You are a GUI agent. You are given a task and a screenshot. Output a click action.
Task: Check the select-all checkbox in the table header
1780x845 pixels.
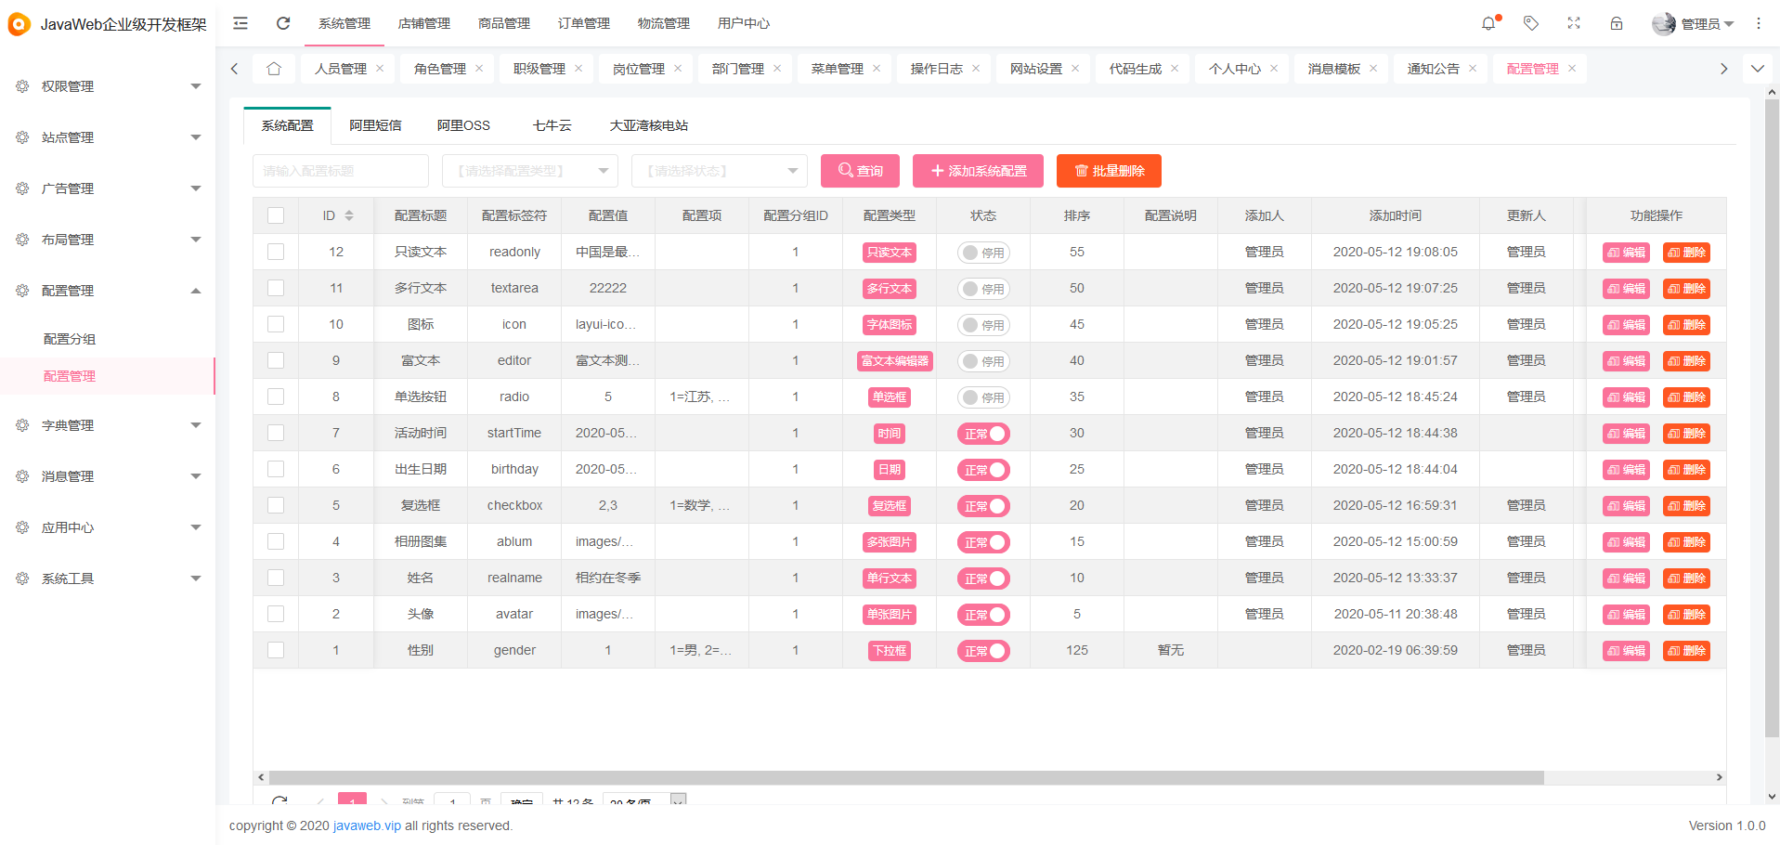276,214
